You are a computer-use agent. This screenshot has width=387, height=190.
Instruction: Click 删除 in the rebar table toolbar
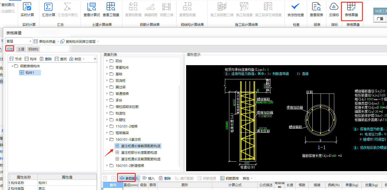pos(165,178)
